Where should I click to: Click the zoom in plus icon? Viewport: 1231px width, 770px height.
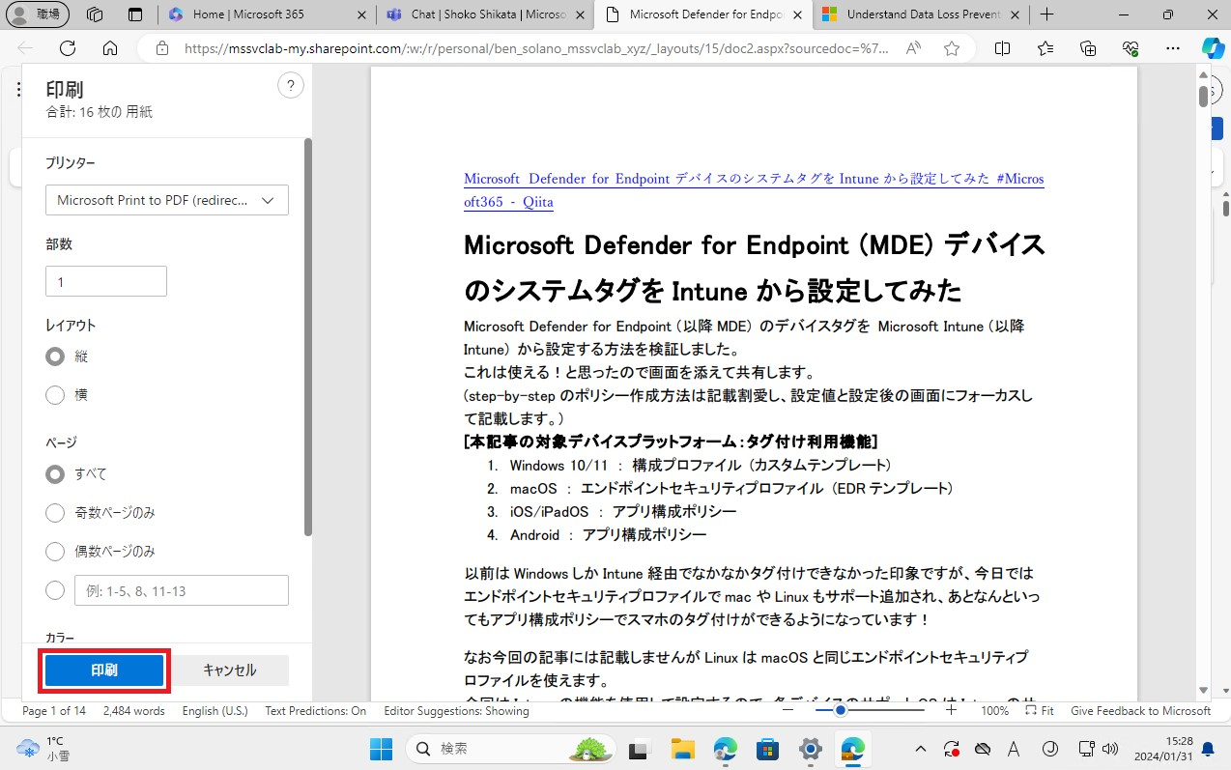tap(952, 710)
